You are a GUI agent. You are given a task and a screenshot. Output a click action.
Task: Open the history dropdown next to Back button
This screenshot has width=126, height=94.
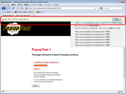tap(10, 8)
